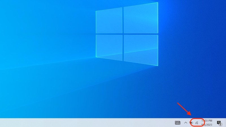
Task: Click the 9/6/2023 date in the taskbar
Action: (207, 124)
